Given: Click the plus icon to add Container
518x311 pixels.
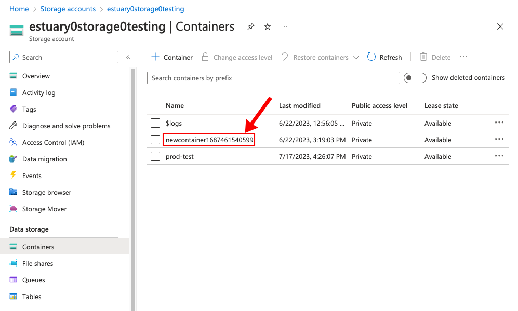Looking at the screenshot, I should click(x=155, y=57).
